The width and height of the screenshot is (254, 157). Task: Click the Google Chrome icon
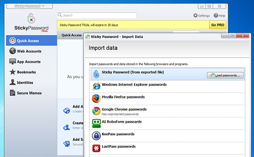coord(96,111)
